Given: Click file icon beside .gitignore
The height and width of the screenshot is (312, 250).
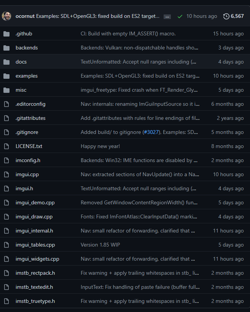Looking at the screenshot, I should click(6, 132).
